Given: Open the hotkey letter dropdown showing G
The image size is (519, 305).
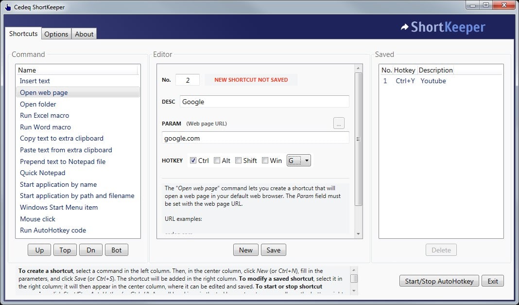Looking at the screenshot, I should pyautogui.click(x=298, y=160).
